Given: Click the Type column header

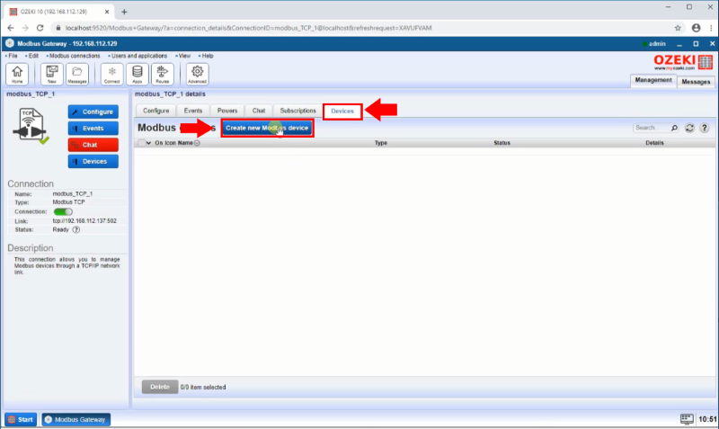Looking at the screenshot, I should click(380, 143).
